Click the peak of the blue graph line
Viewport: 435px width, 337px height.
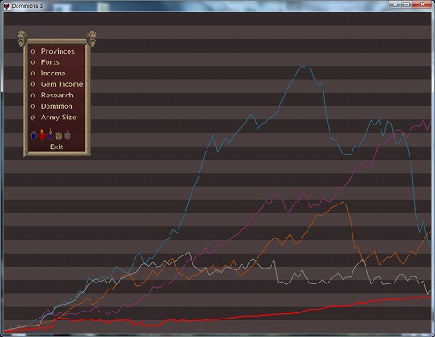click(x=303, y=67)
